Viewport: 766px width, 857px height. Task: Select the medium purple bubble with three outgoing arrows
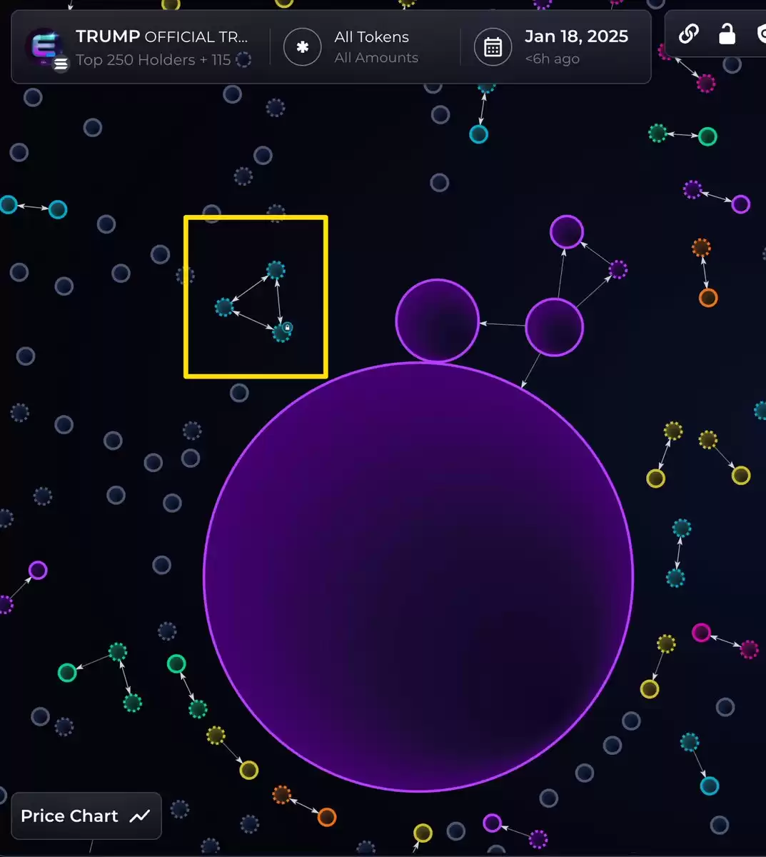click(555, 327)
